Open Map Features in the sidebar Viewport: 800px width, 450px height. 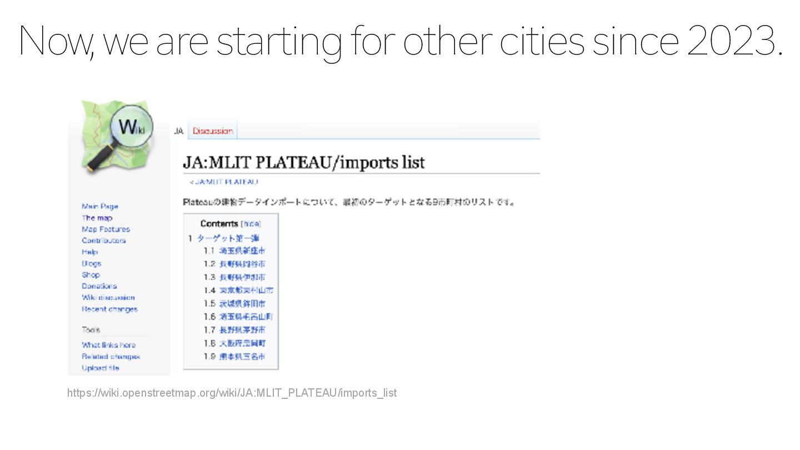[x=106, y=229]
